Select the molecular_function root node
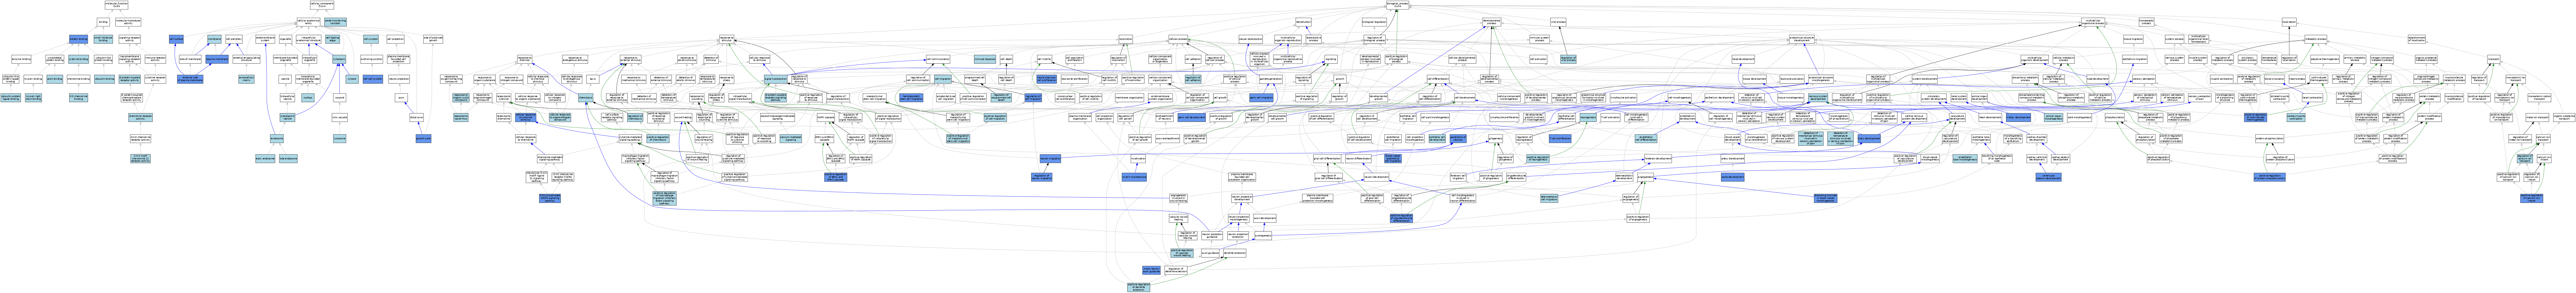The height and width of the screenshot is (293, 2576). (x=117, y=5)
